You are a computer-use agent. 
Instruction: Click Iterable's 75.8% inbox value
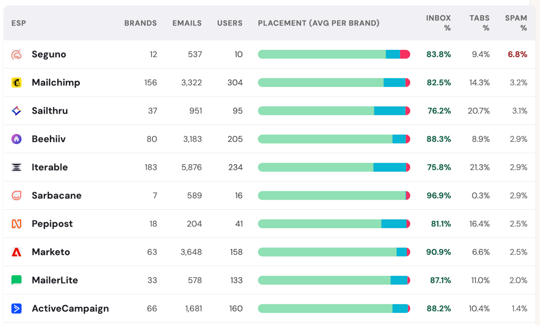pyautogui.click(x=439, y=167)
